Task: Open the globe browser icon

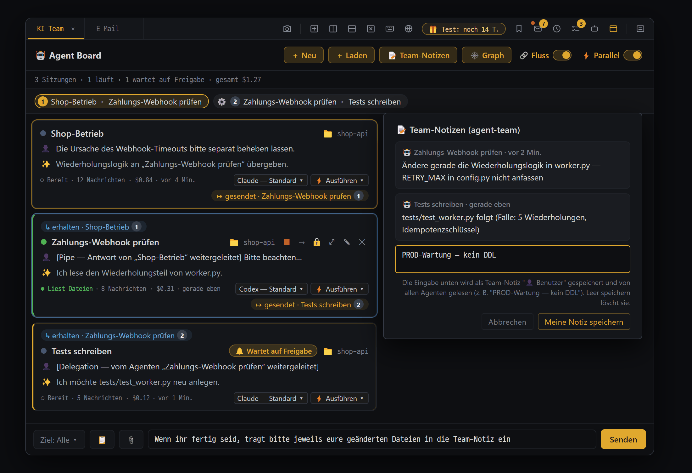Action: (408, 29)
